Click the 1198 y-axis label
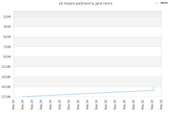 point(7,17)
